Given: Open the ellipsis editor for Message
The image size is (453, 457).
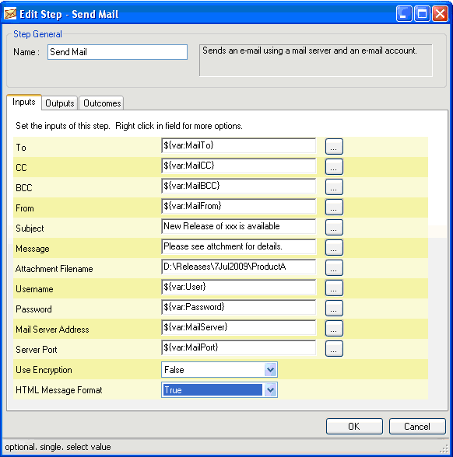Looking at the screenshot, I should click(334, 247).
